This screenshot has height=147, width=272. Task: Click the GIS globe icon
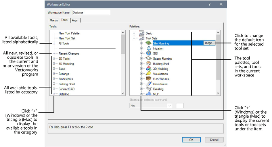tap(148, 53)
